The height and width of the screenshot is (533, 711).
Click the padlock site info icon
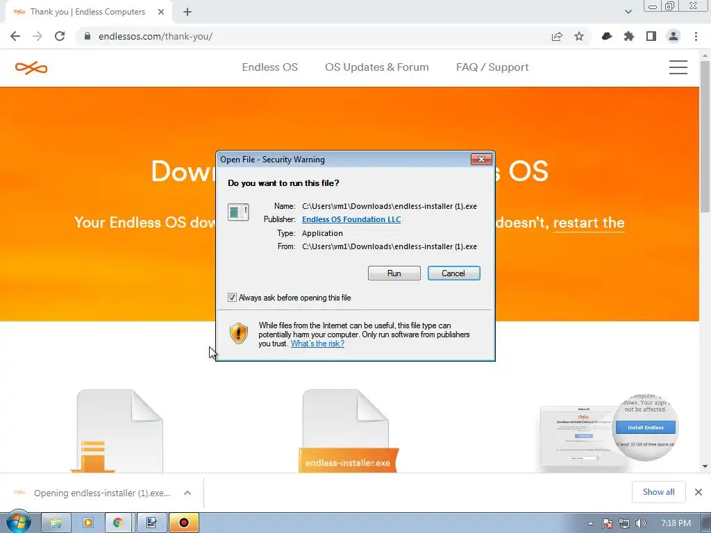point(87,36)
